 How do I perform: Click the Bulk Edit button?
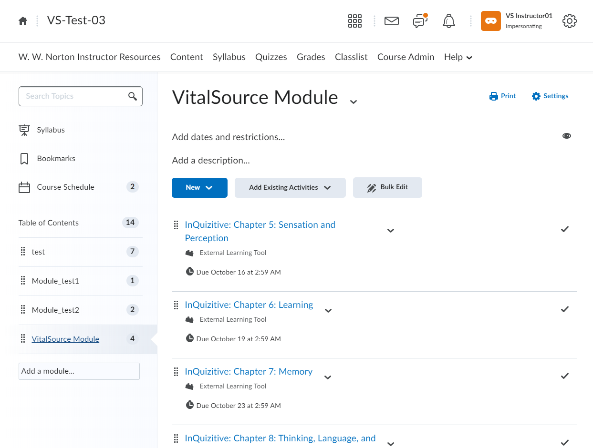click(x=387, y=188)
